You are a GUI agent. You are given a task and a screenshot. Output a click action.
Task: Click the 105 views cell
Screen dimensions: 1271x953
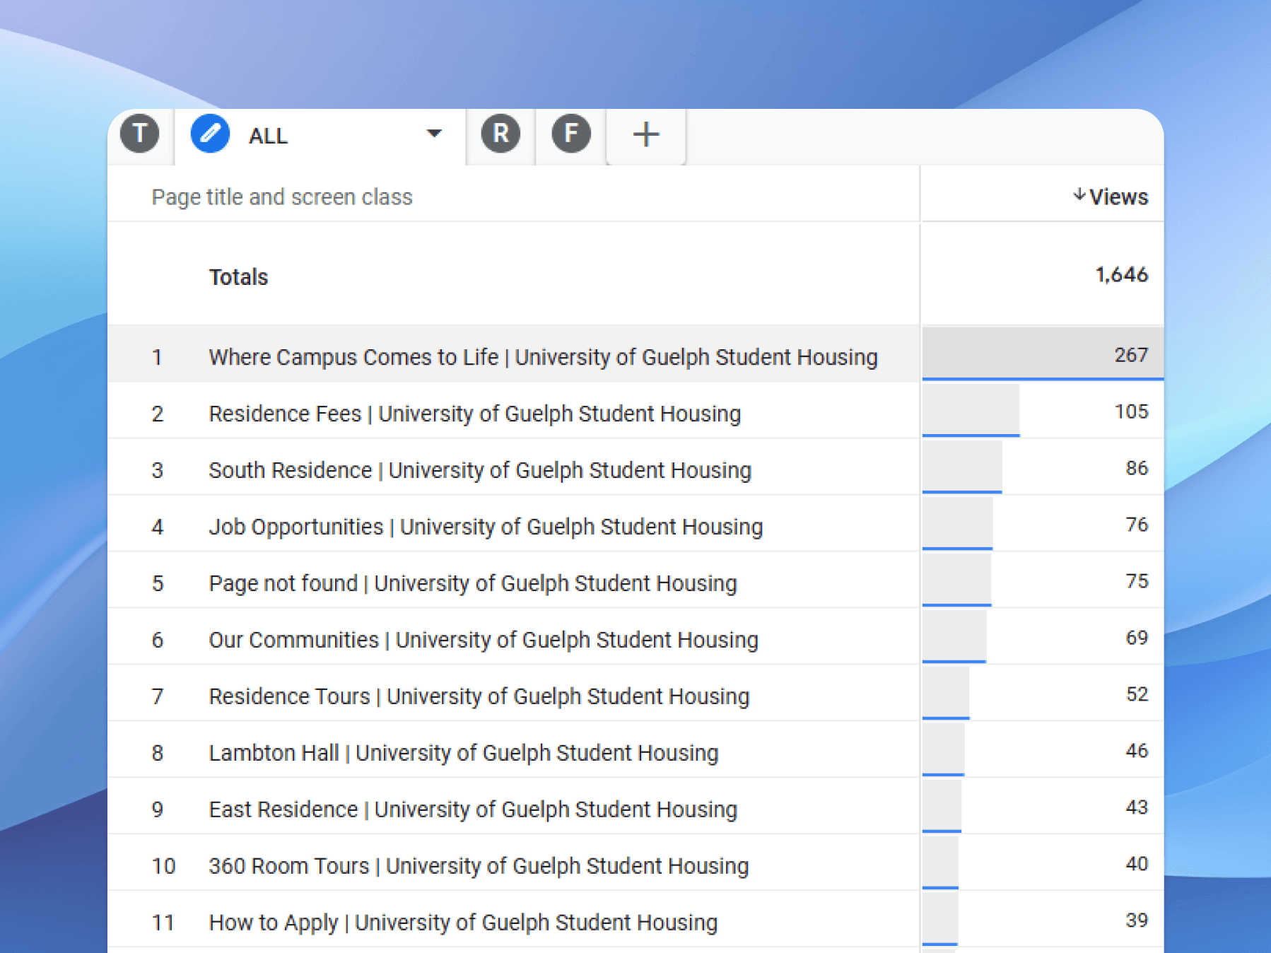click(1043, 411)
